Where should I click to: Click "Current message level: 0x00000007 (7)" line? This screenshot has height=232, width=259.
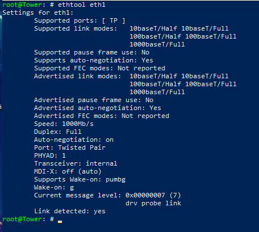[107, 195]
